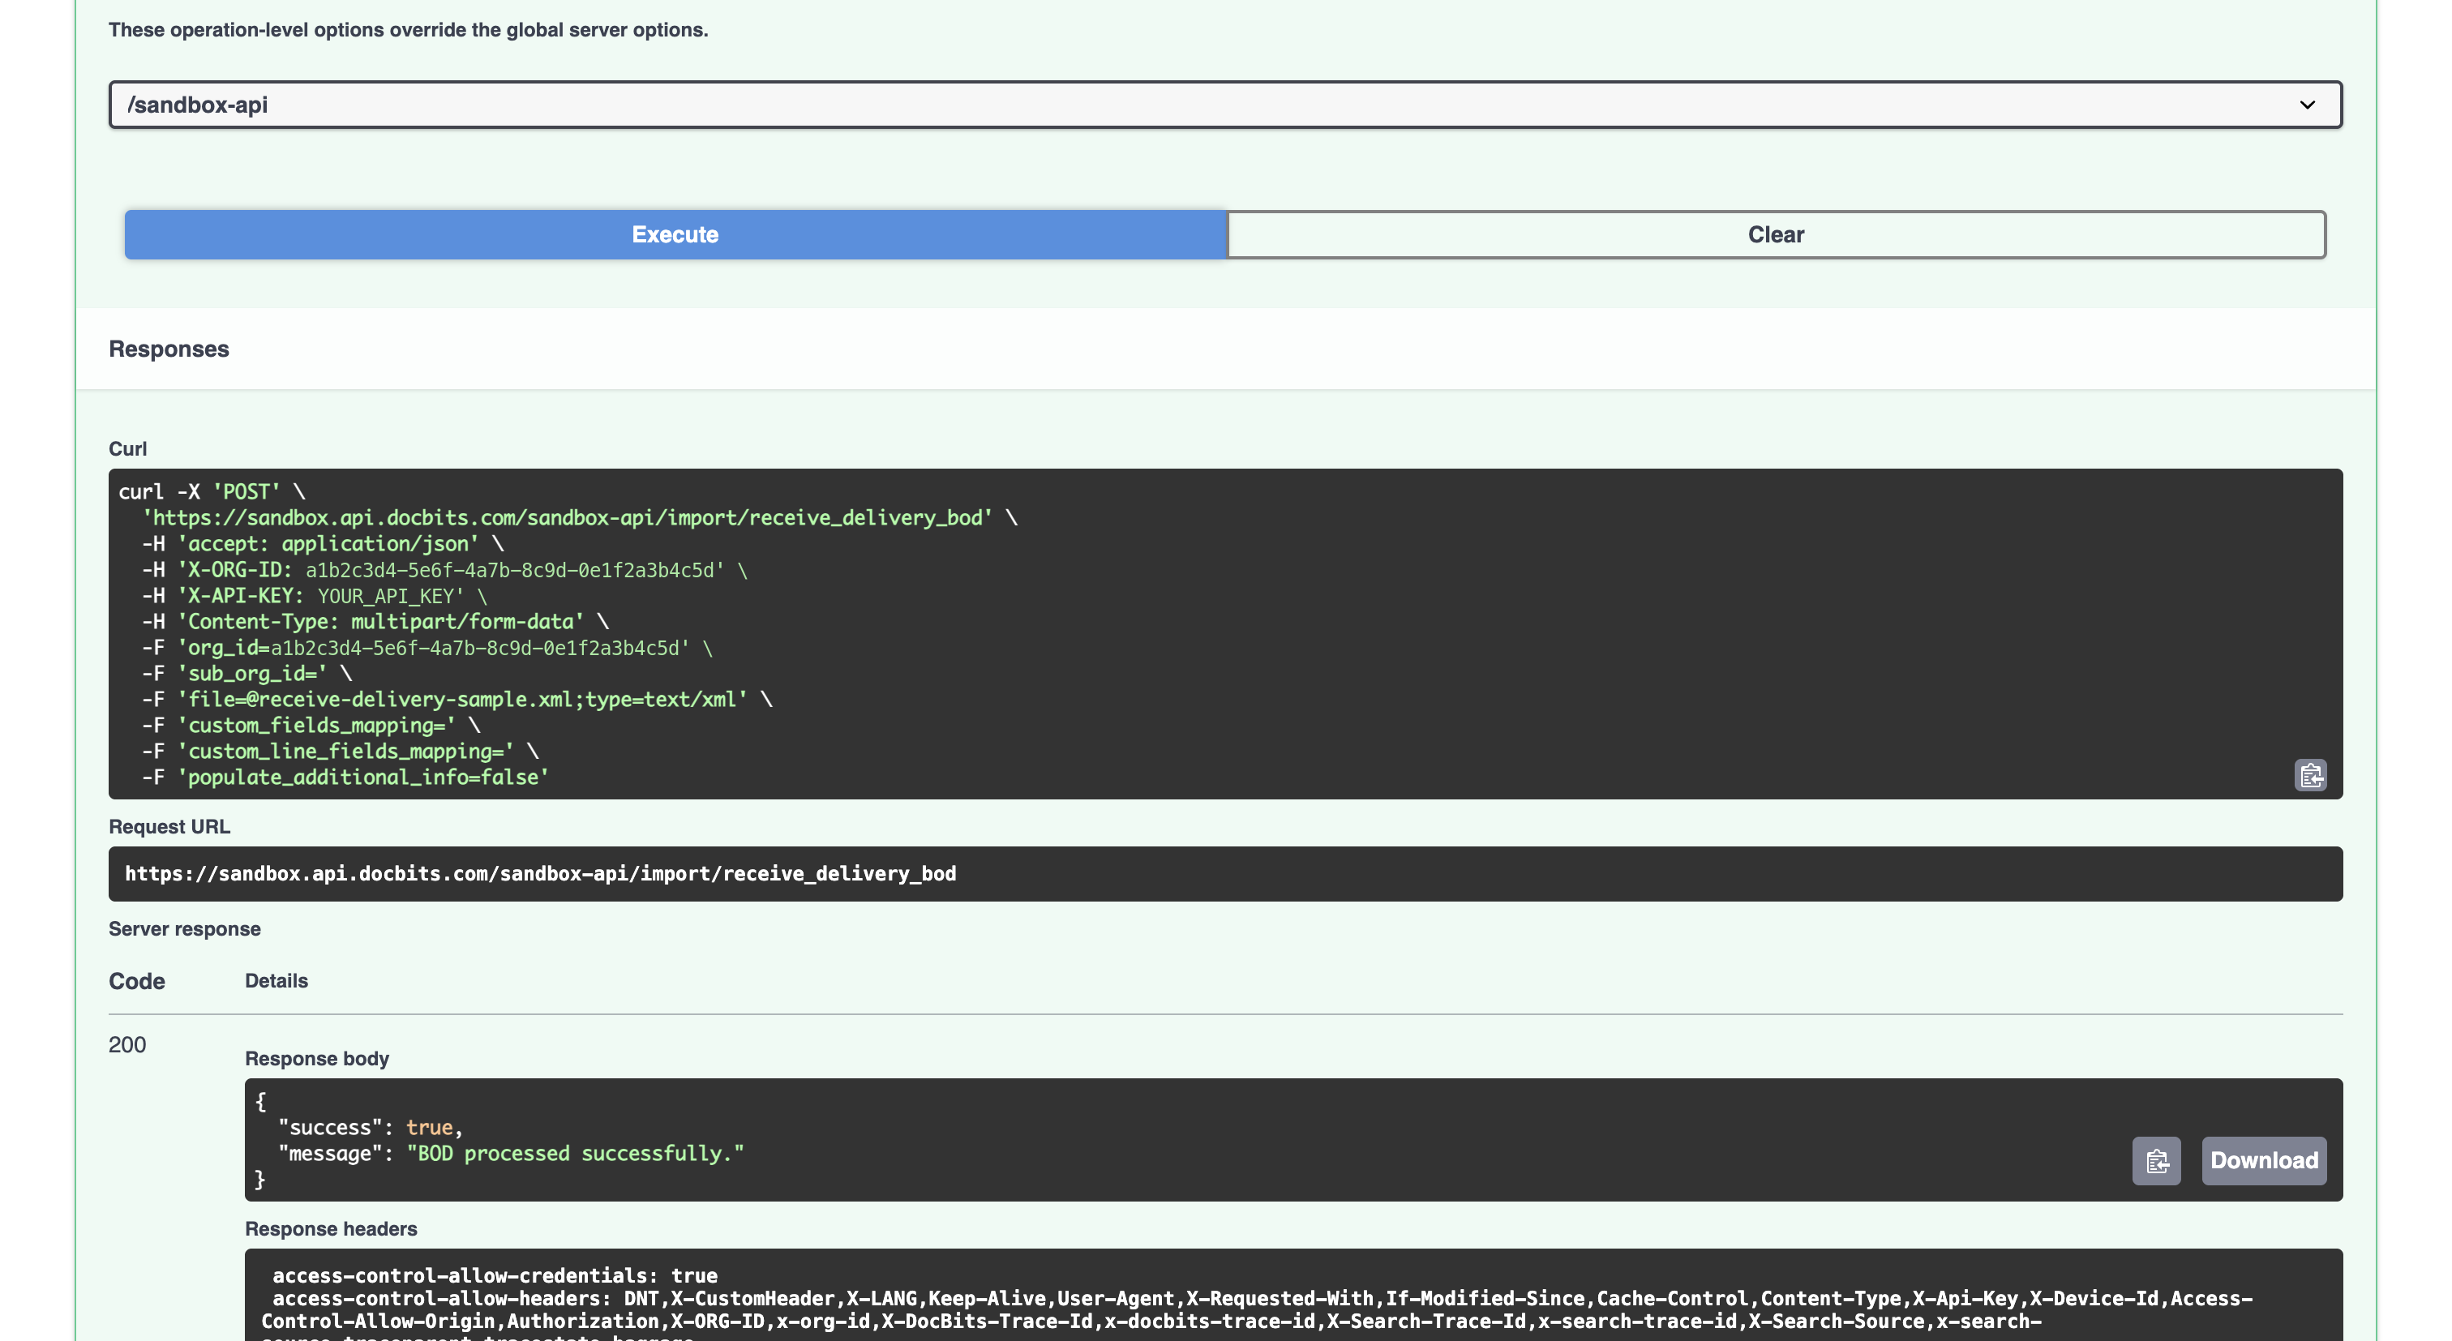This screenshot has width=2452, height=1341.
Task: Click the org_id form field line in curl
Action: [427, 648]
